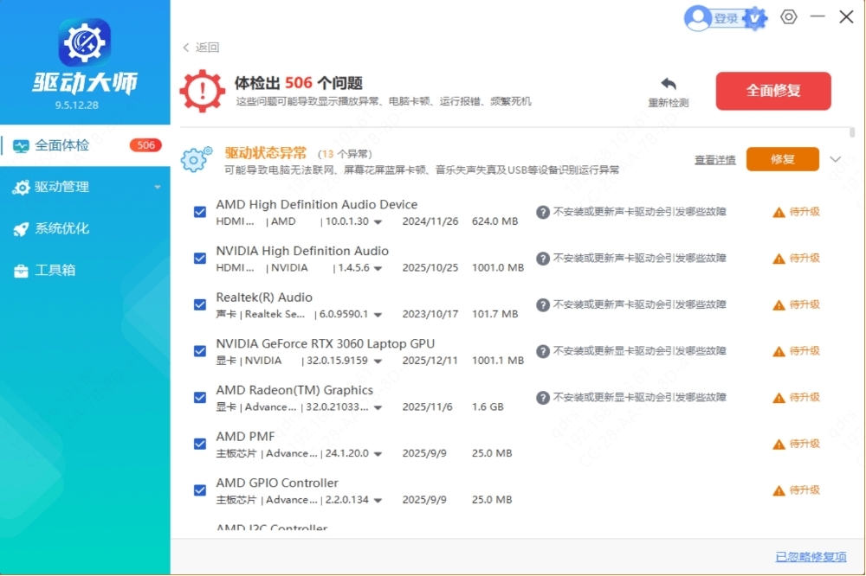This screenshot has height=576, width=866.
Task: Click the re-detect back arrow icon
Action: (669, 85)
